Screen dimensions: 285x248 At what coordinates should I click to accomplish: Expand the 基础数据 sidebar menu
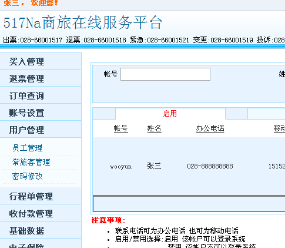[41, 230]
